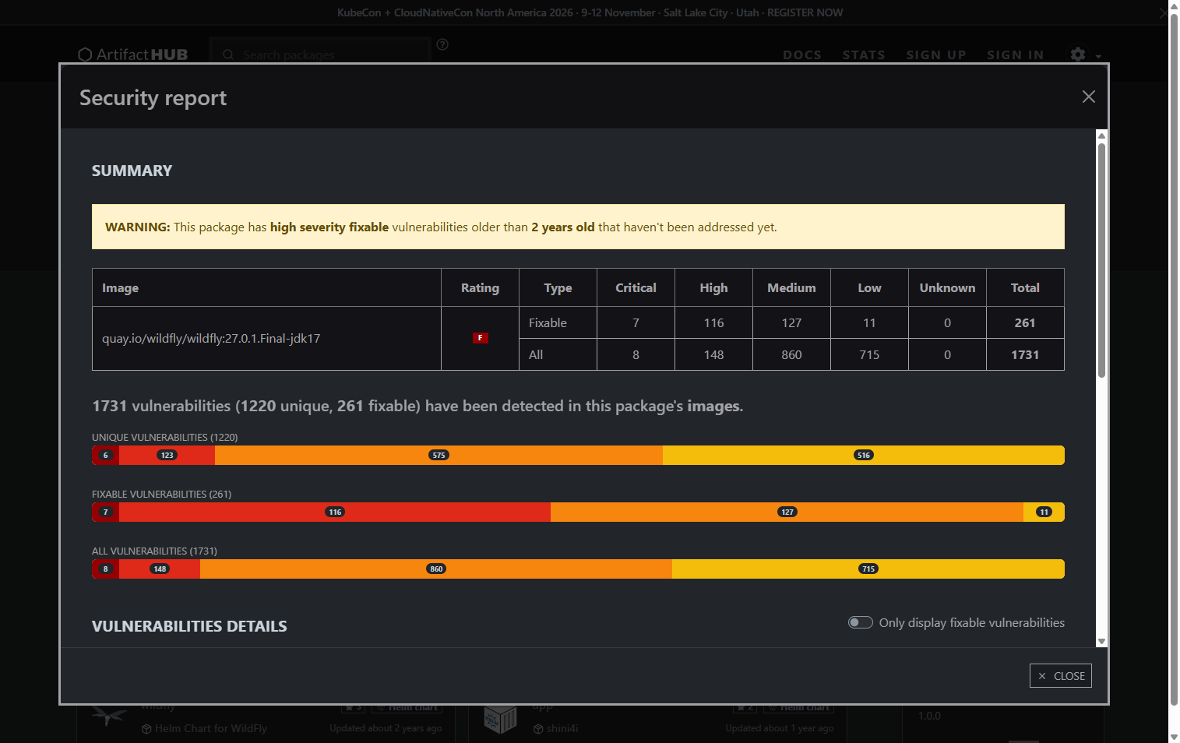1180x743 pixels.
Task: Toggle Only display fixable vulnerabilities switch
Action: (x=861, y=622)
